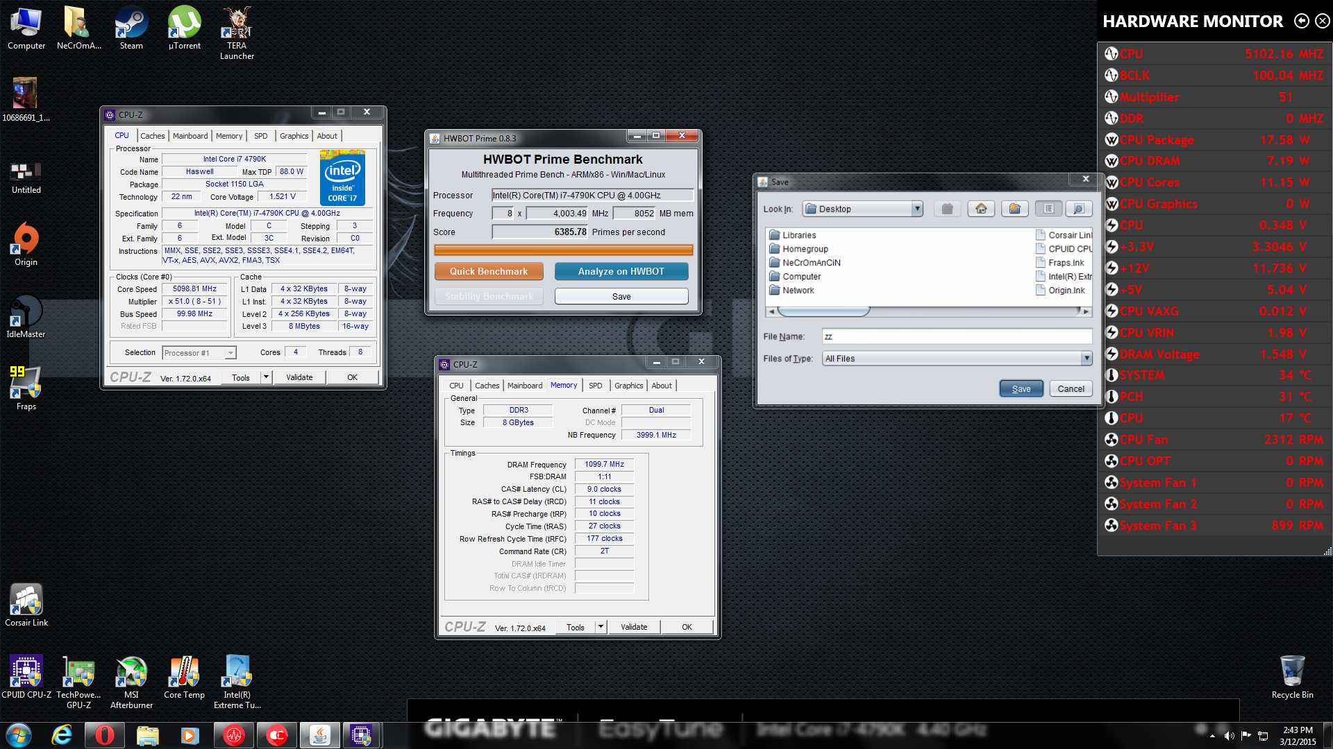Open the SPD tab in Memory CPU-Z window
Viewport: 1333px width, 749px height.
click(x=595, y=386)
